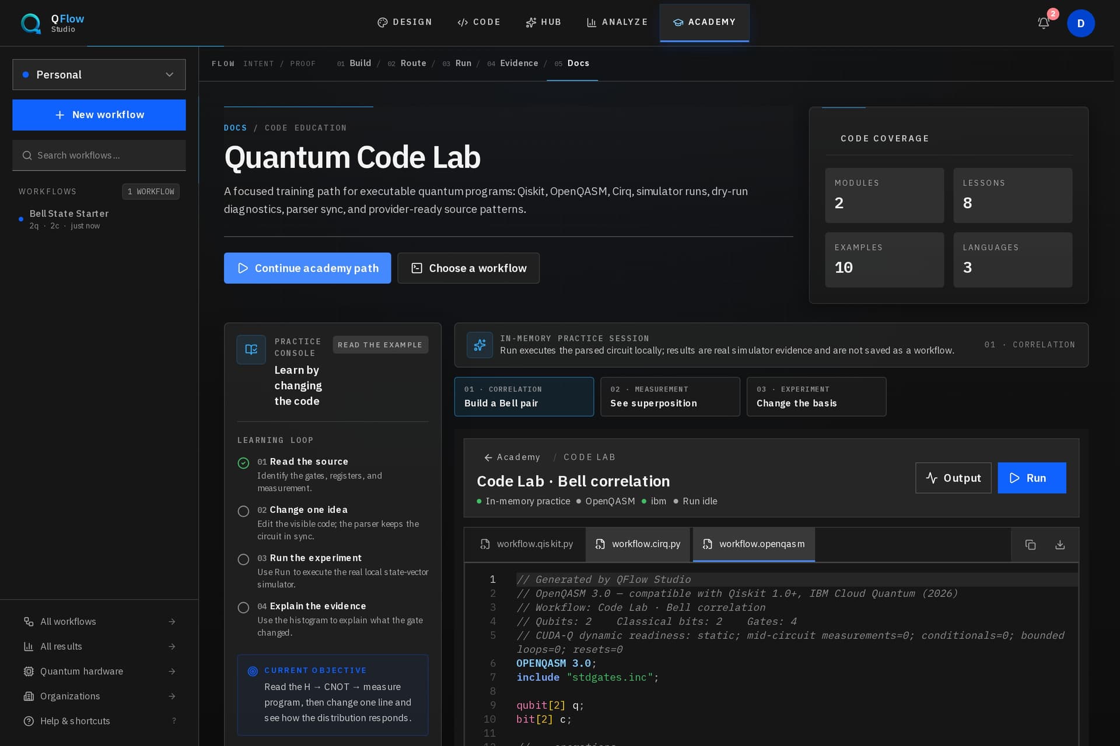
Task: Click the QFlow Studio logo icon
Action: 31,23
